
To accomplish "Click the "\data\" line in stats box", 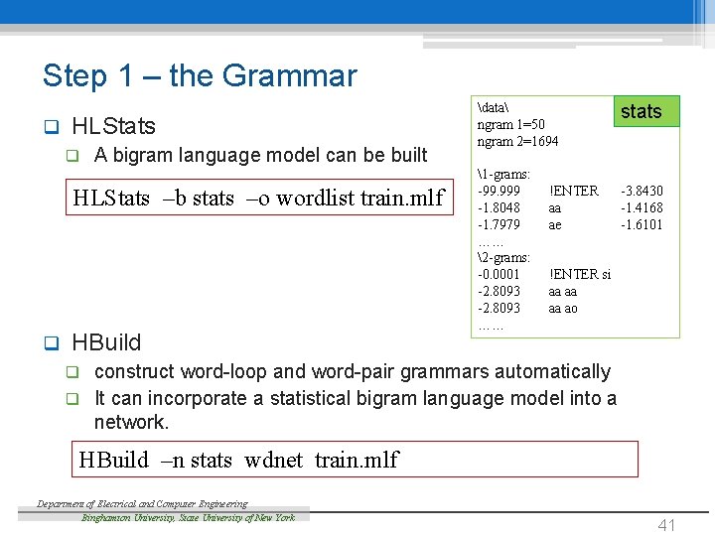I will (493, 107).
